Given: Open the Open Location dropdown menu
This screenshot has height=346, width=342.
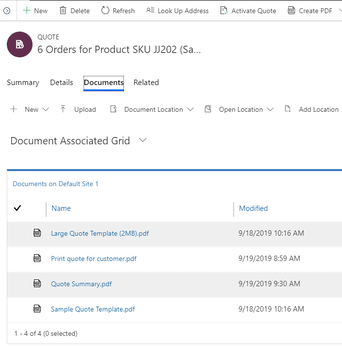Looking at the screenshot, I should 270,109.
